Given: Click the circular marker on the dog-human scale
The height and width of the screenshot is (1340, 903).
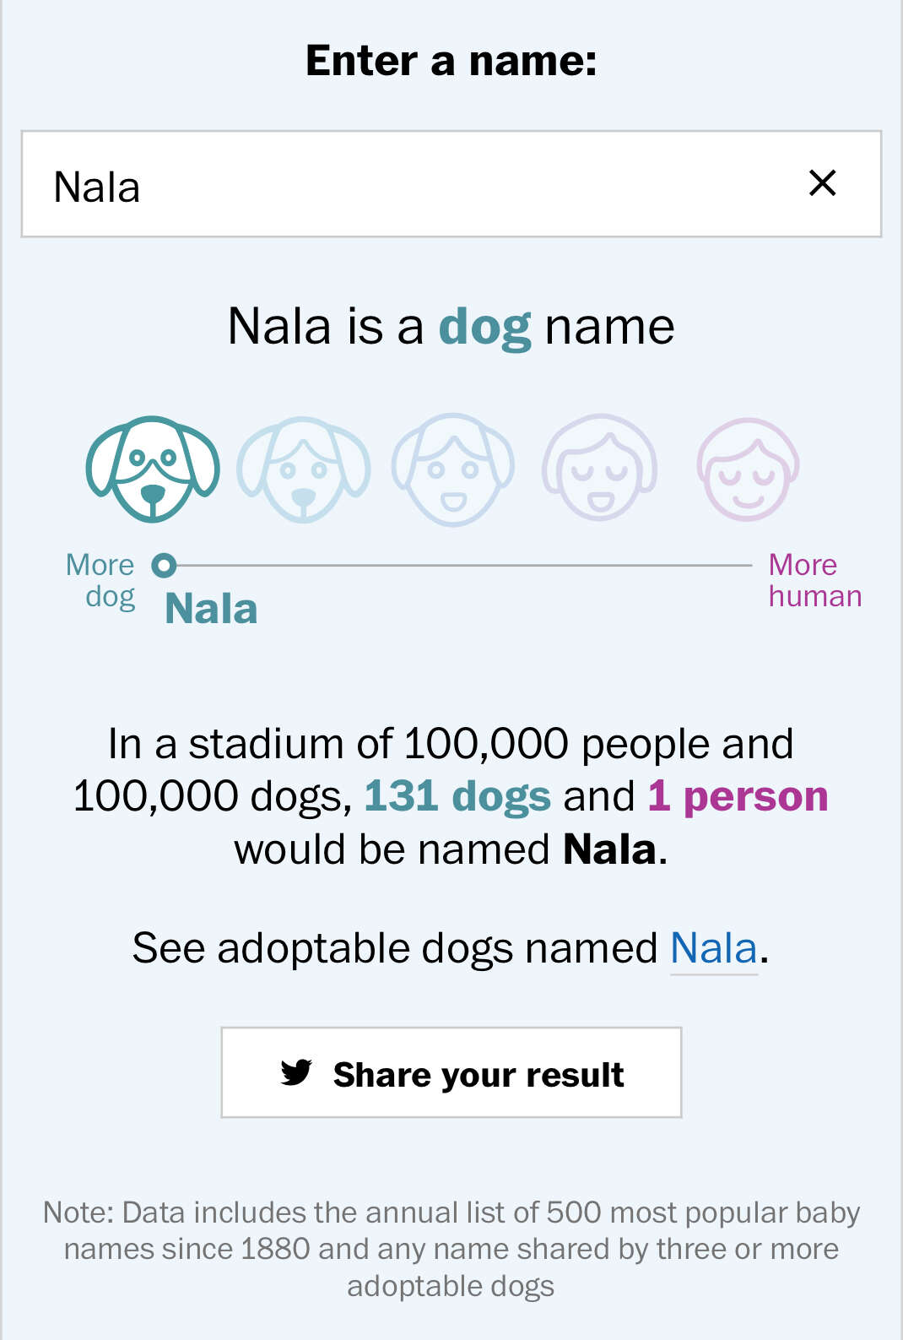Looking at the screenshot, I should point(164,565).
